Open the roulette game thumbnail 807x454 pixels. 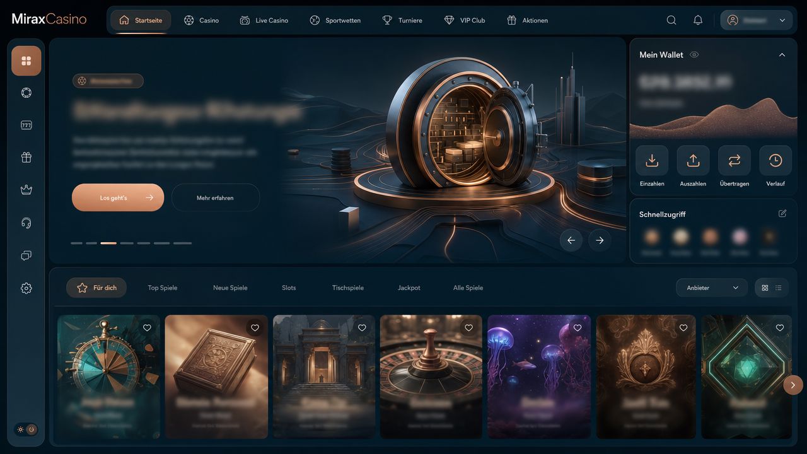pyautogui.click(x=431, y=376)
